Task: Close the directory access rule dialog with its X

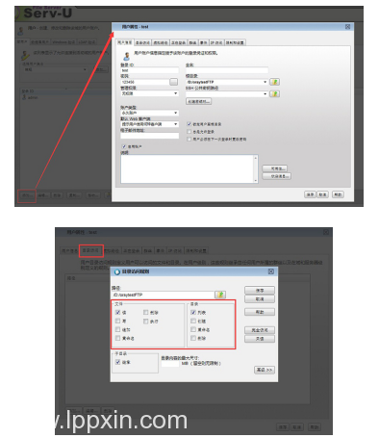Action: [x=271, y=271]
